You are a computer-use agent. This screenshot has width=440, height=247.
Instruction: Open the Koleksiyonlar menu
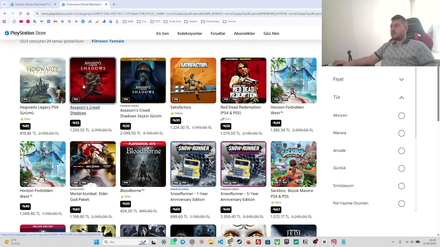(190, 33)
